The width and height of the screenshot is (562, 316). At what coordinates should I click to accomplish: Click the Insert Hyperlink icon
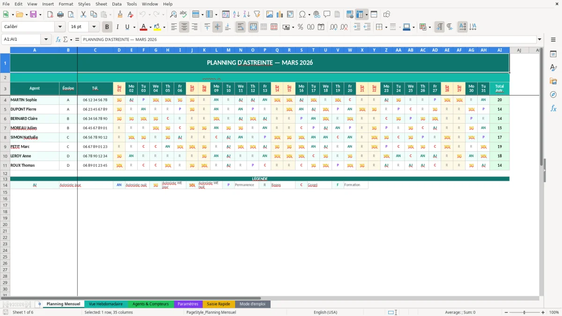tap(317, 15)
